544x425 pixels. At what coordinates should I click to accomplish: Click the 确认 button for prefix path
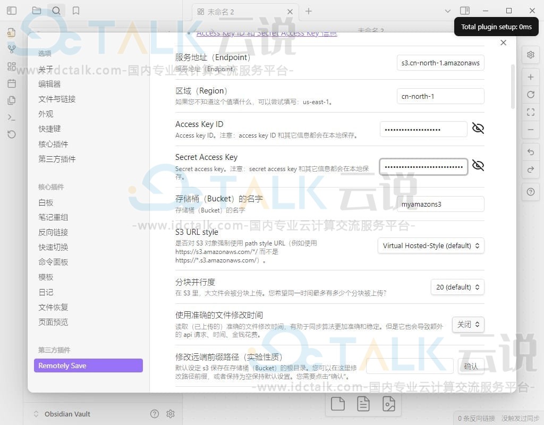point(471,366)
